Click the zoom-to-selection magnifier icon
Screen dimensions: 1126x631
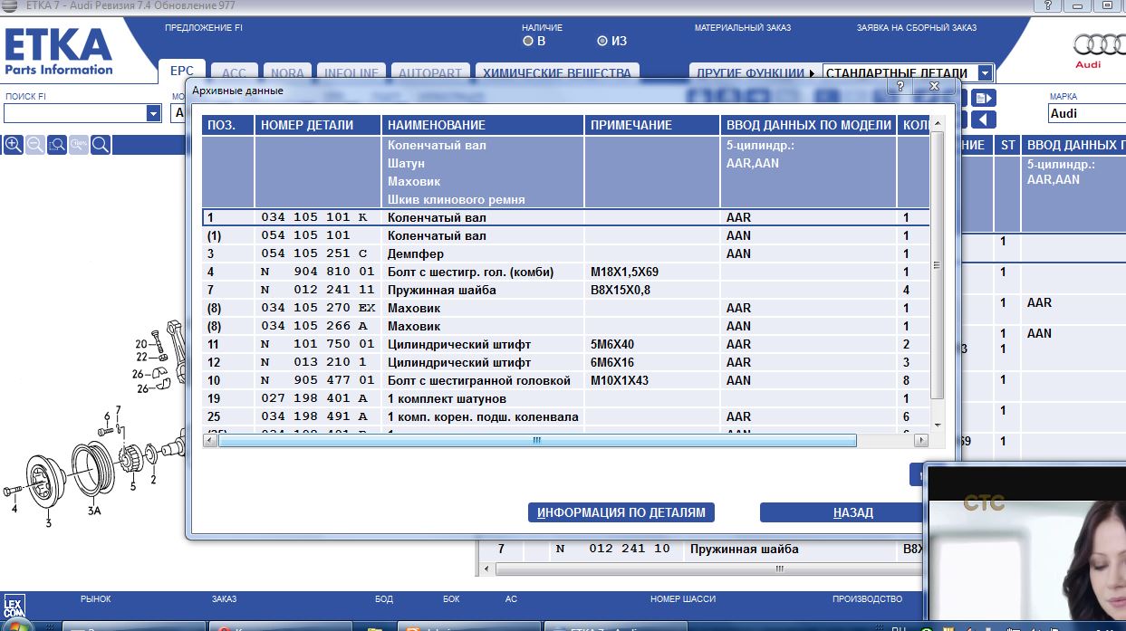(57, 145)
